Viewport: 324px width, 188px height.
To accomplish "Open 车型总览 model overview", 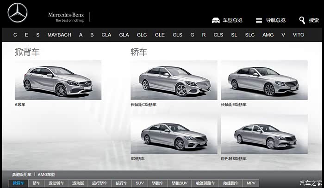I will 232,20.
